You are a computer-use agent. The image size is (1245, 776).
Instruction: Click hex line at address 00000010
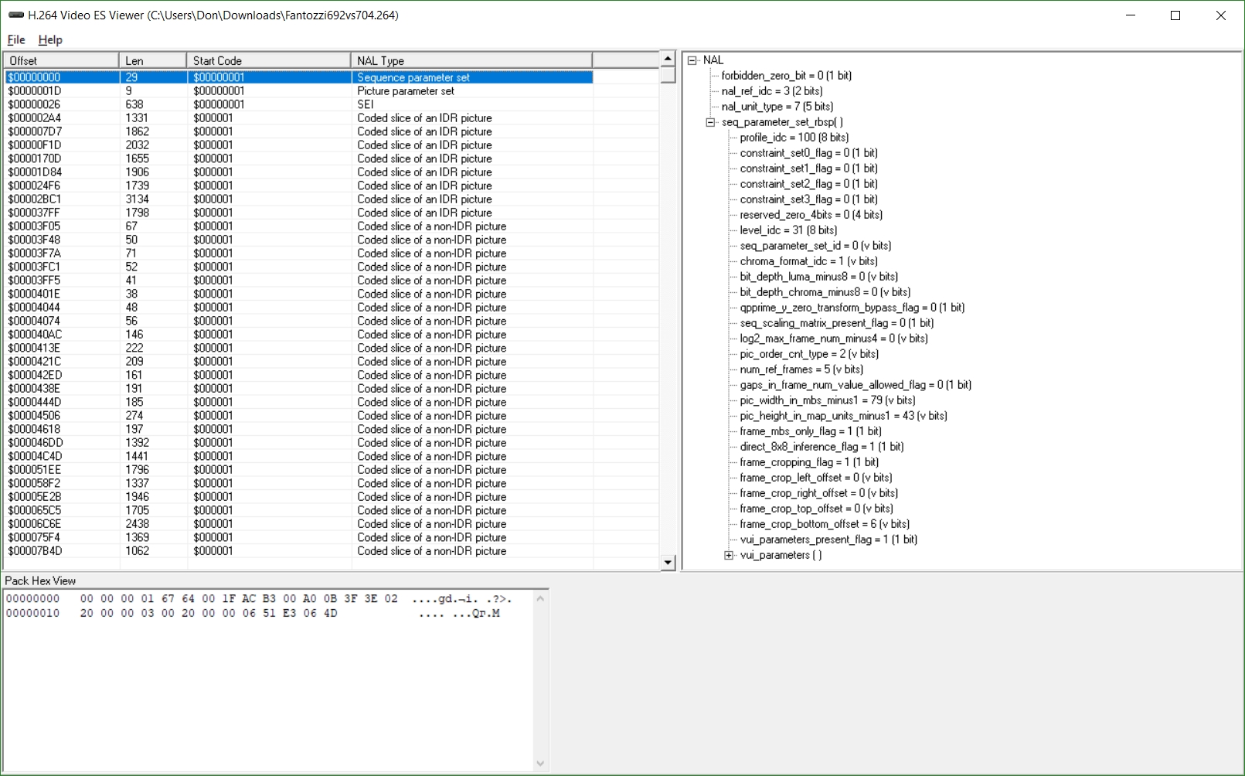(x=253, y=614)
